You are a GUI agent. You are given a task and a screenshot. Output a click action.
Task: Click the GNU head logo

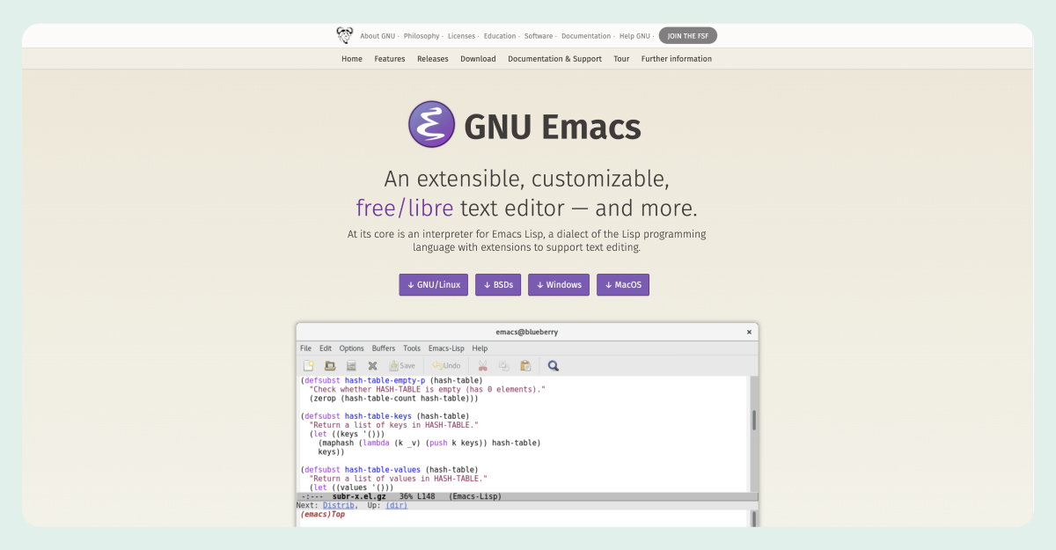pos(345,35)
